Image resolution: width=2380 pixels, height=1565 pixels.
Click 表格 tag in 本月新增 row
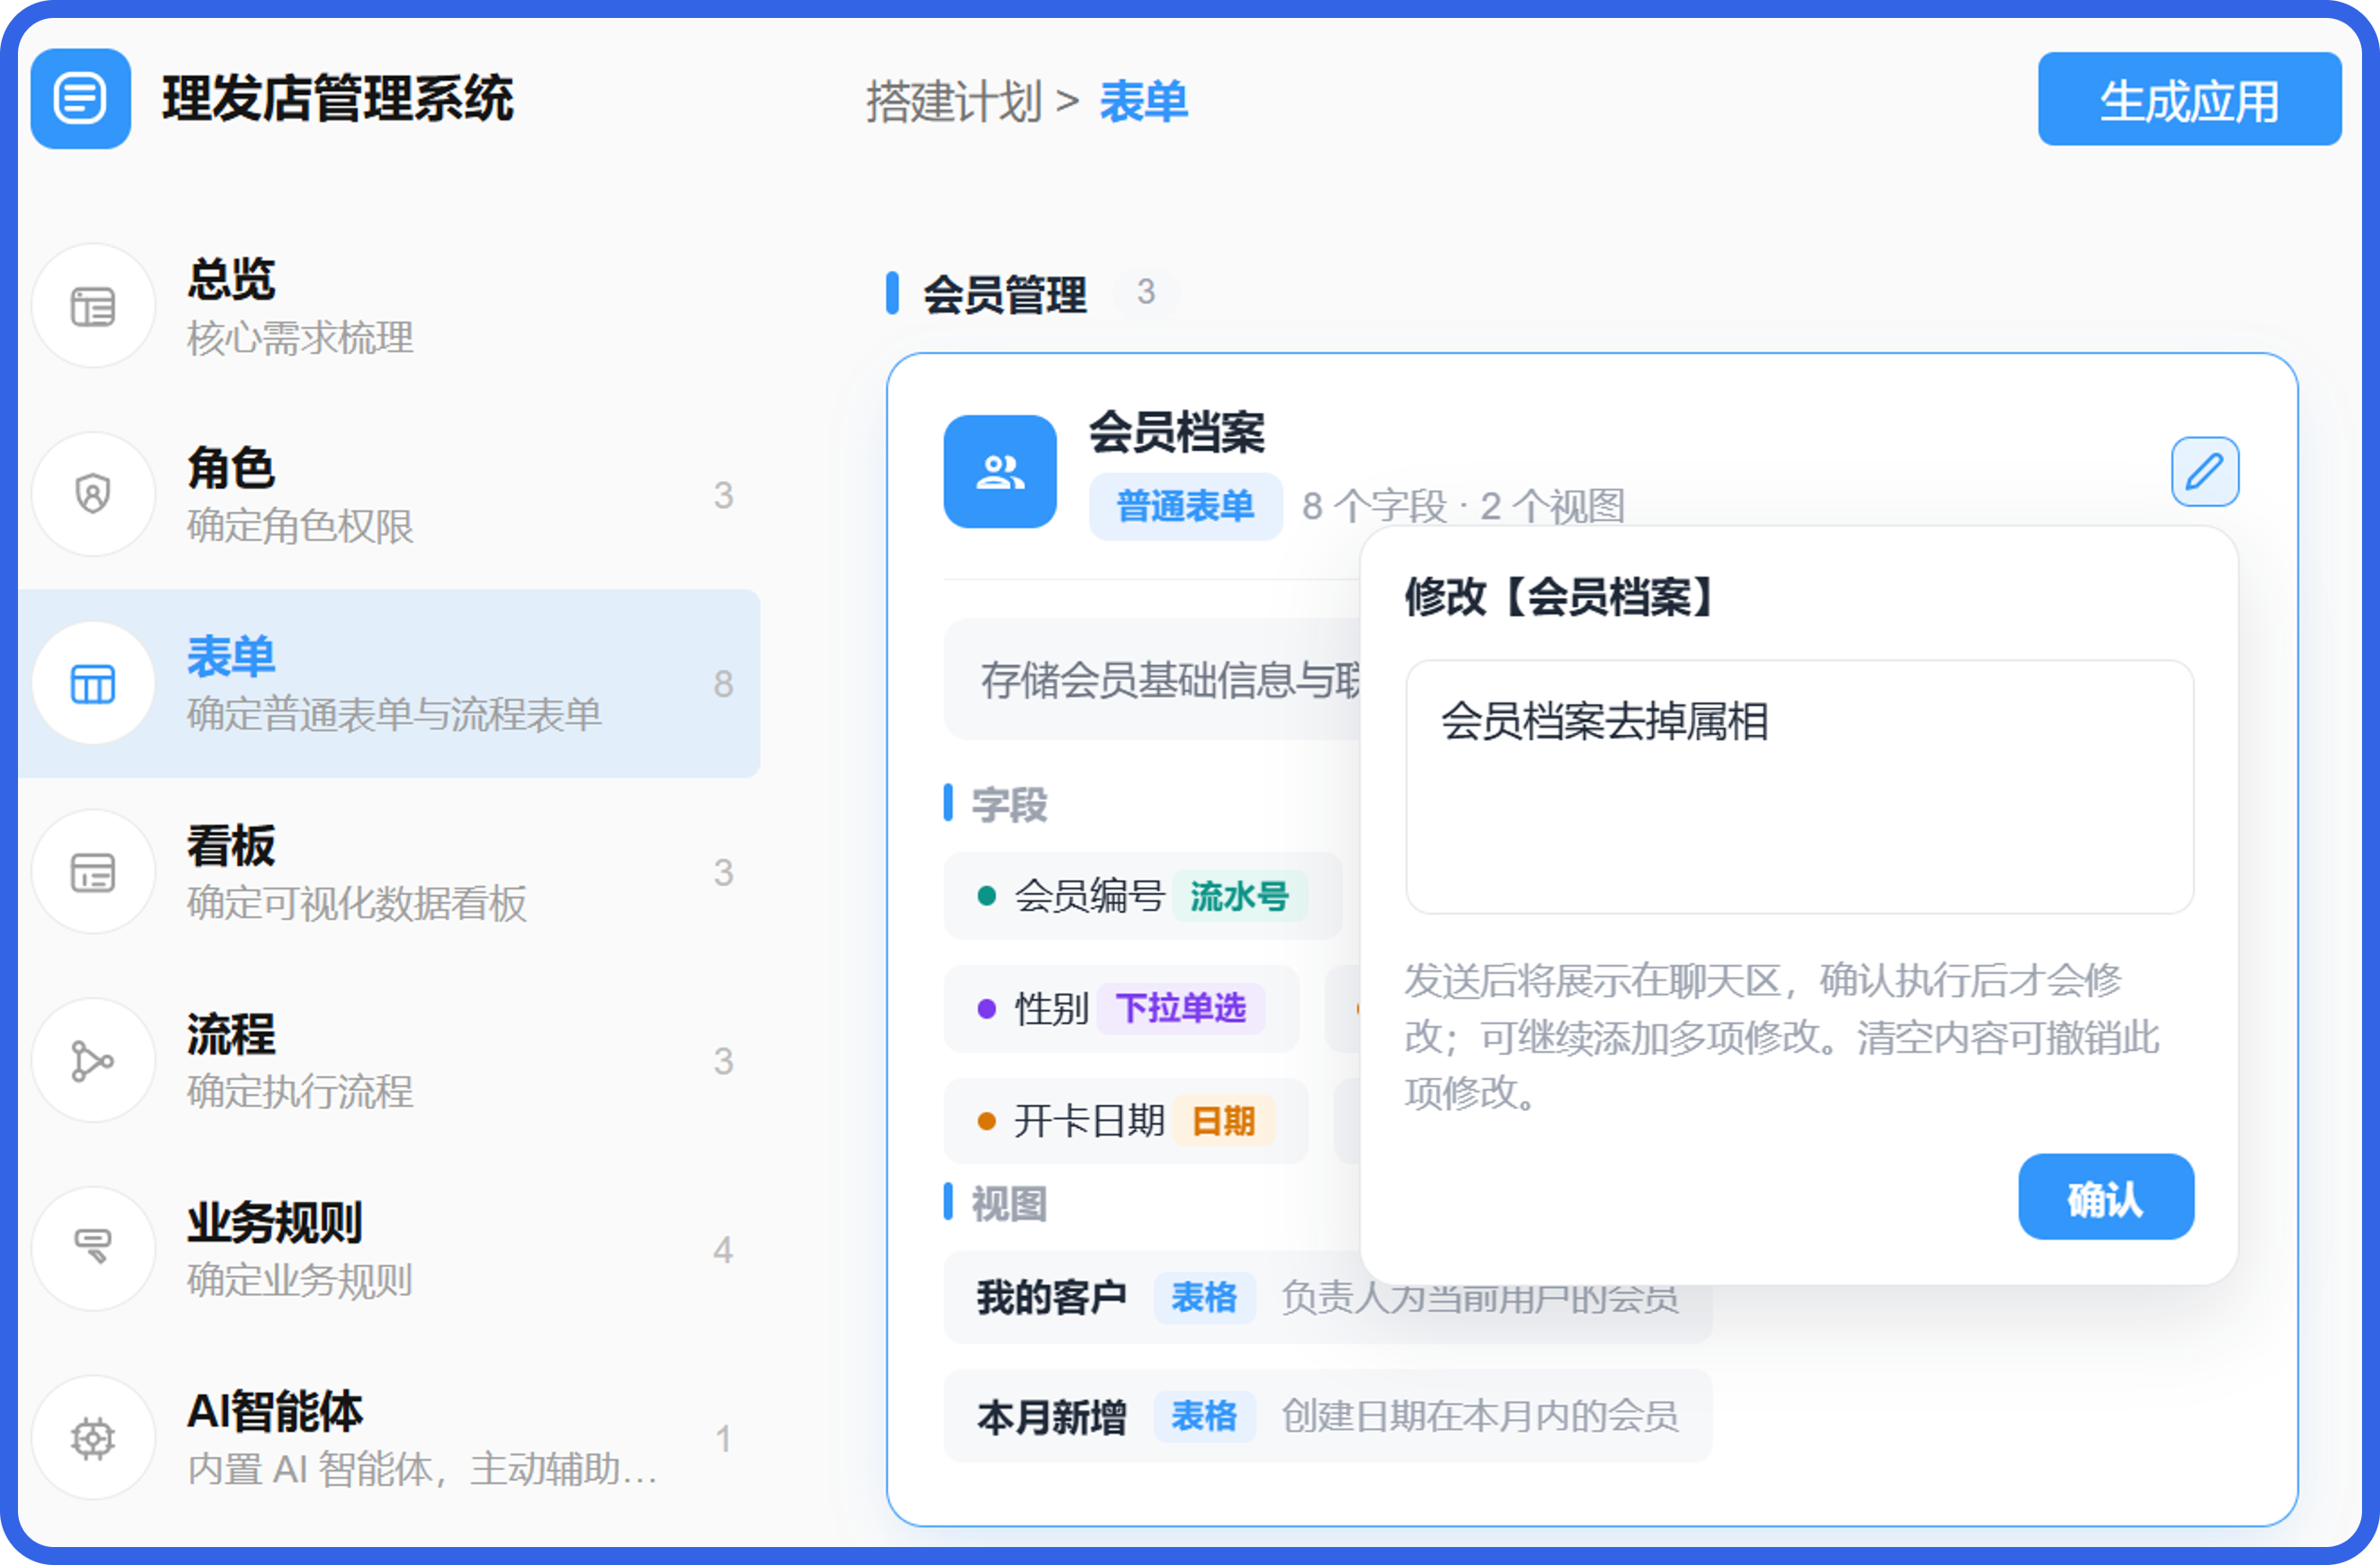[x=1204, y=1416]
